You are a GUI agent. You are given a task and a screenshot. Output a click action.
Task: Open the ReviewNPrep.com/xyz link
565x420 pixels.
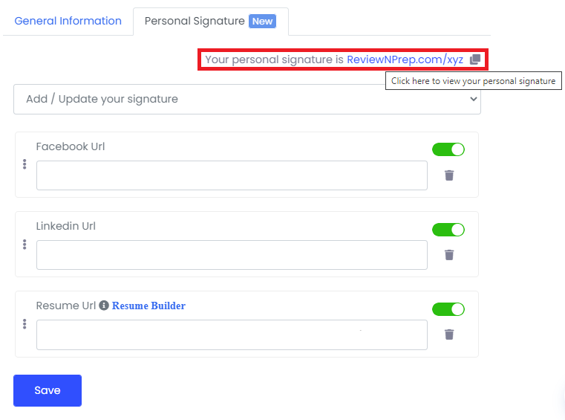[x=405, y=59]
